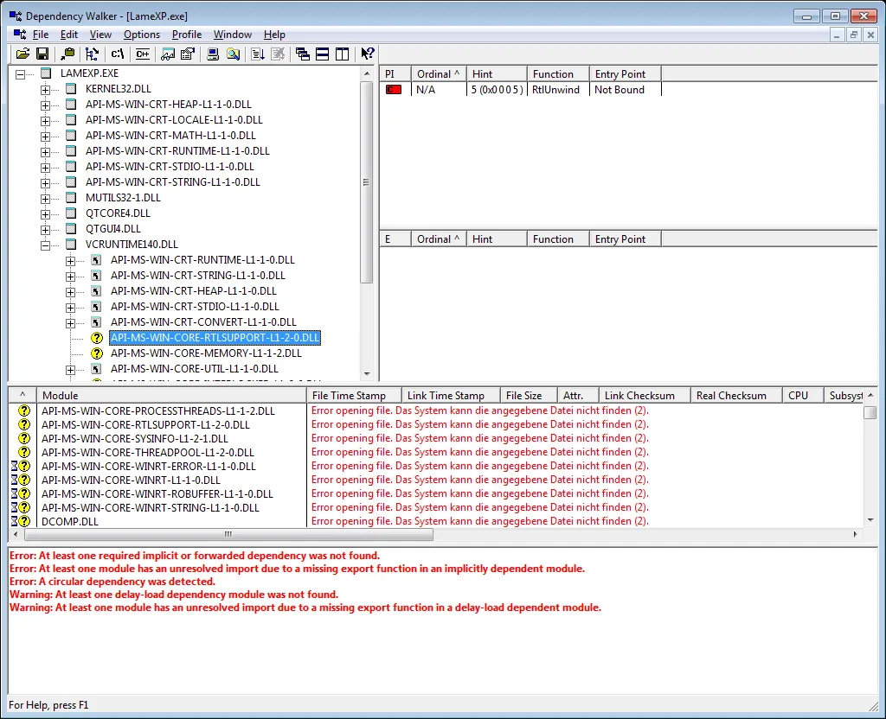Click the forwarded module icon of API-MS-WIN-CORE-UTIL-L1-1-0.DLL
This screenshot has width=886, height=719.
(x=97, y=369)
